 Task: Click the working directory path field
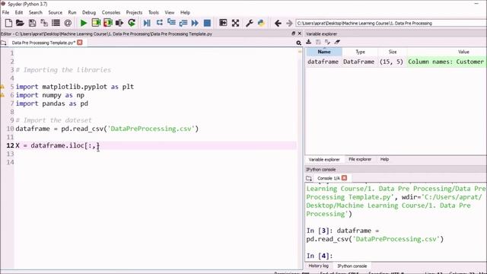pos(391,24)
